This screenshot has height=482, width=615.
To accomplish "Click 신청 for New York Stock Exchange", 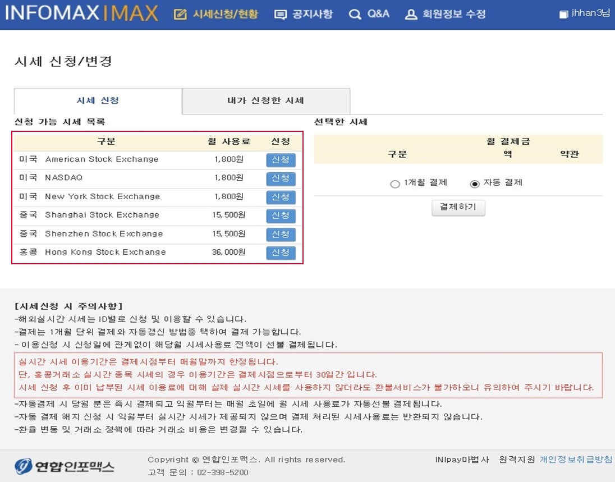I will click(x=281, y=197).
